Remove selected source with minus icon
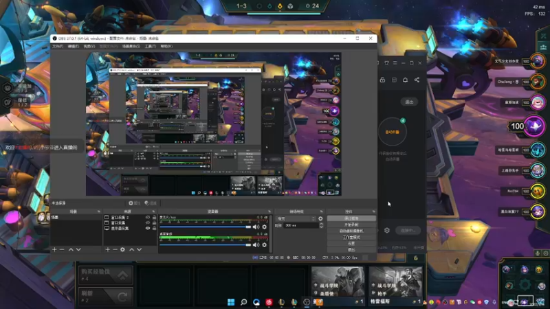Image resolution: width=550 pixels, height=309 pixels. click(115, 249)
